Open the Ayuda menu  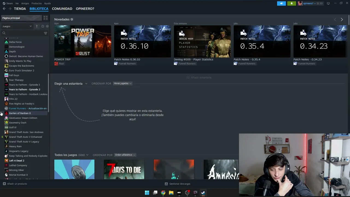pyautogui.click(x=47, y=3)
